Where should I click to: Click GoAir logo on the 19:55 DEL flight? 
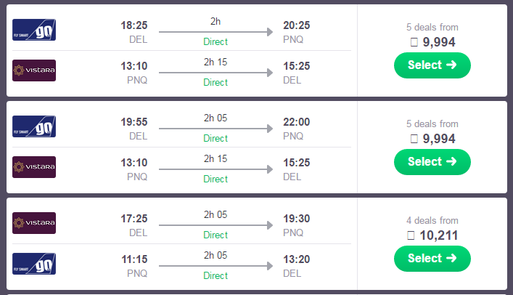(34, 126)
